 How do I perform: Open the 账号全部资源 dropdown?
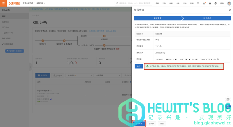(x=29, y=3)
